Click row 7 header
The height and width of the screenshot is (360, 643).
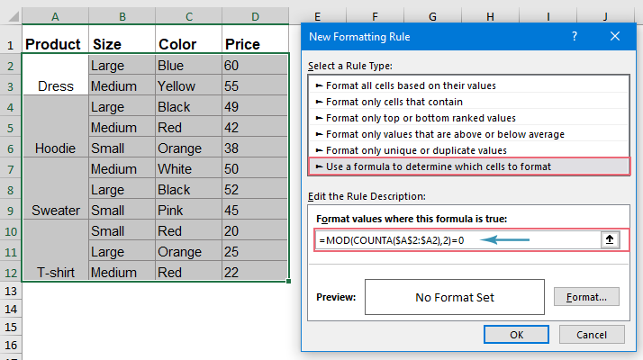[10, 169]
